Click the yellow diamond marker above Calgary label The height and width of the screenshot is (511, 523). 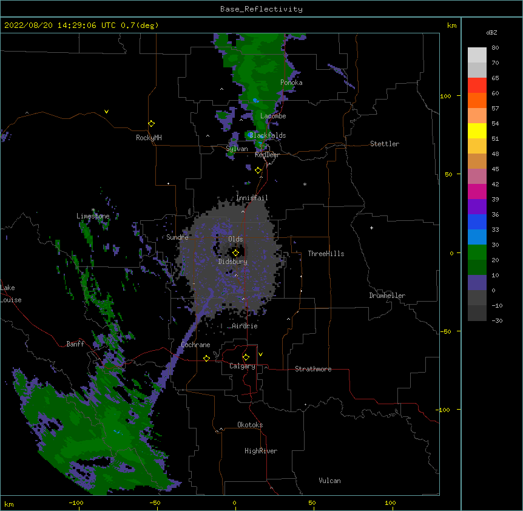246,357
